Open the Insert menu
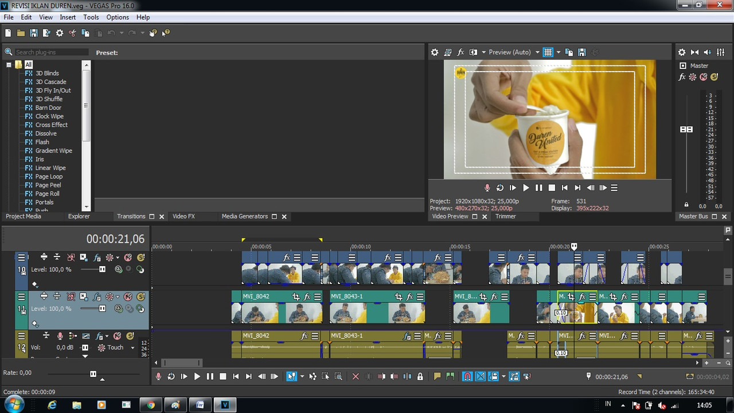This screenshot has width=734, height=413. (x=68, y=17)
